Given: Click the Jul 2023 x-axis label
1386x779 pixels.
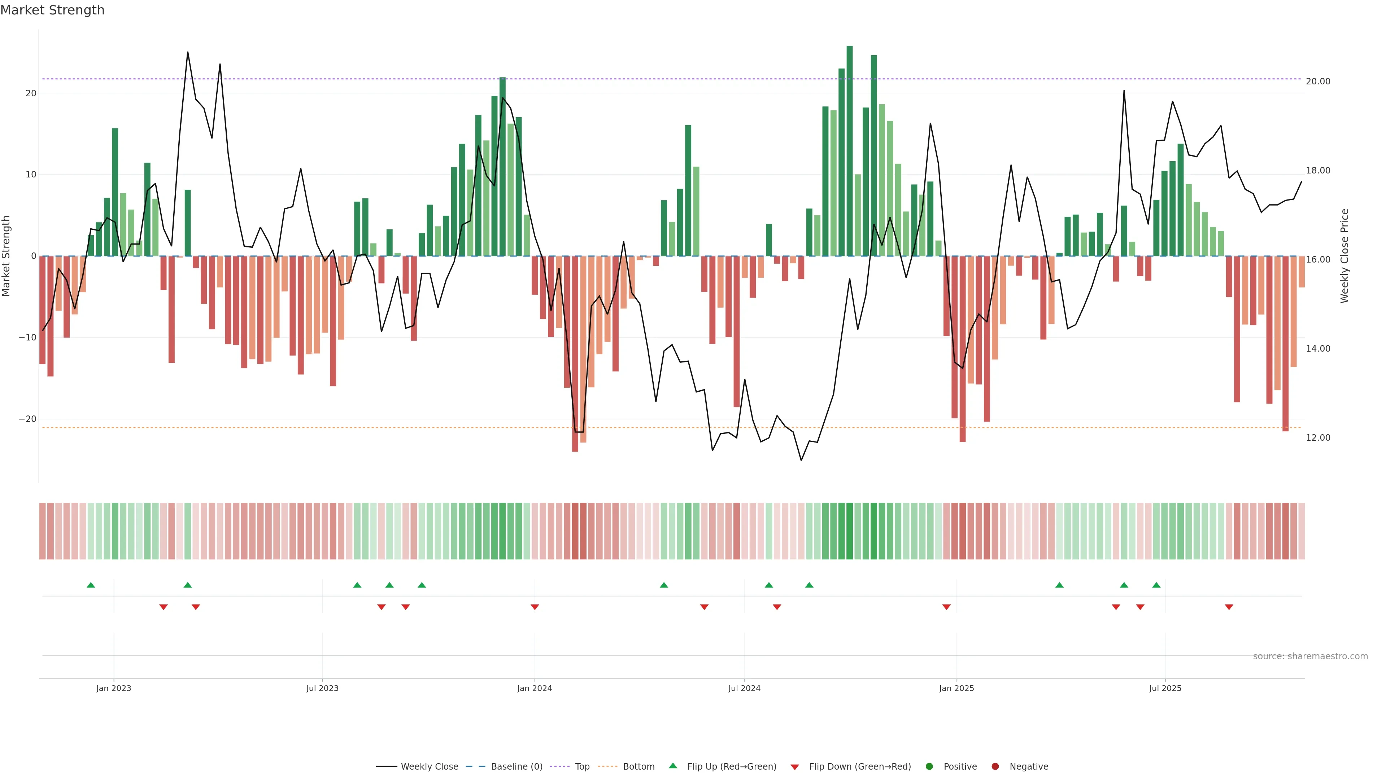Looking at the screenshot, I should tap(322, 688).
